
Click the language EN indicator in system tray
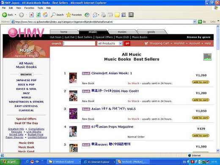click(184, 162)
